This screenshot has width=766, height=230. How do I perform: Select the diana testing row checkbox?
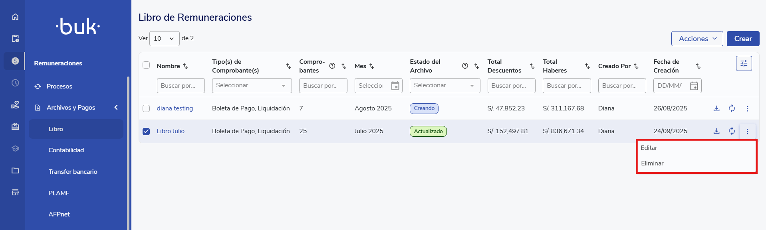(x=146, y=108)
